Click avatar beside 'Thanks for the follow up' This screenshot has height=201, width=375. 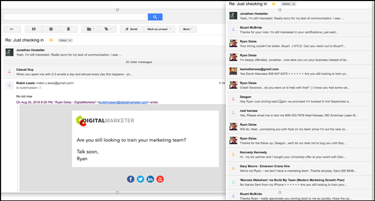[233, 140]
